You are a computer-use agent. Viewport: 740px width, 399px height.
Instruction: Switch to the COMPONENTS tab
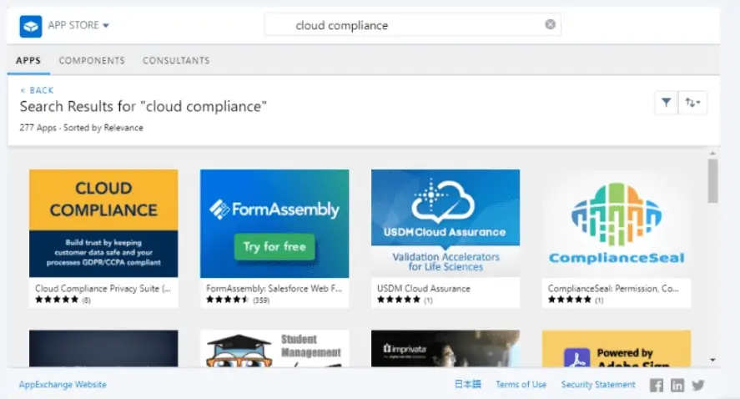coord(92,60)
